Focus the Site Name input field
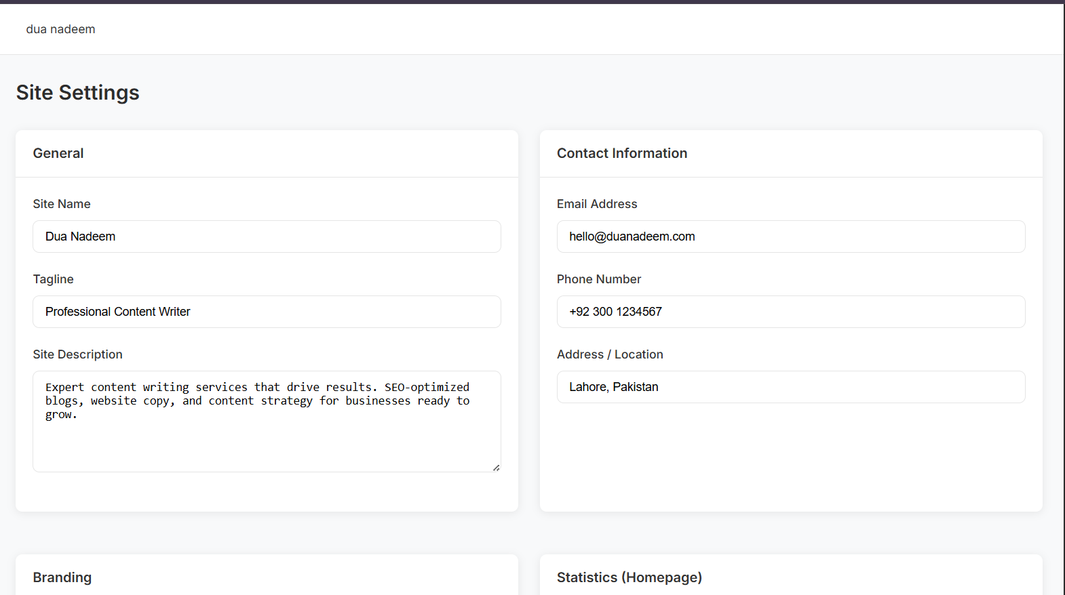 267,237
